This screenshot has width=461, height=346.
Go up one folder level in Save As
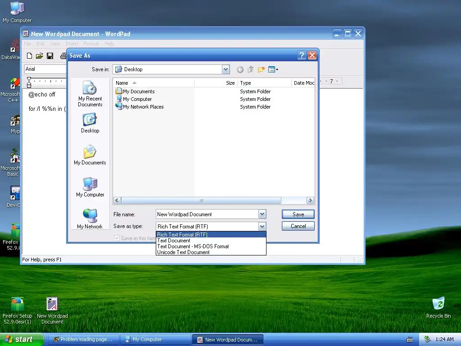point(250,69)
